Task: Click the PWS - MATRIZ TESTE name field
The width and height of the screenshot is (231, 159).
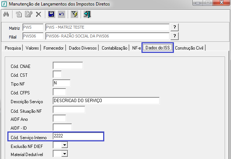Action: [x=108, y=27]
